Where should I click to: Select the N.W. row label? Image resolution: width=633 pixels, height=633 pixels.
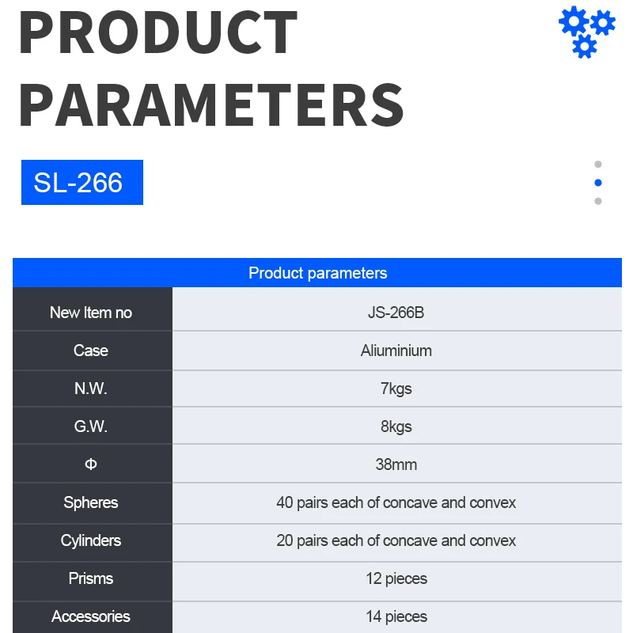coord(91,389)
